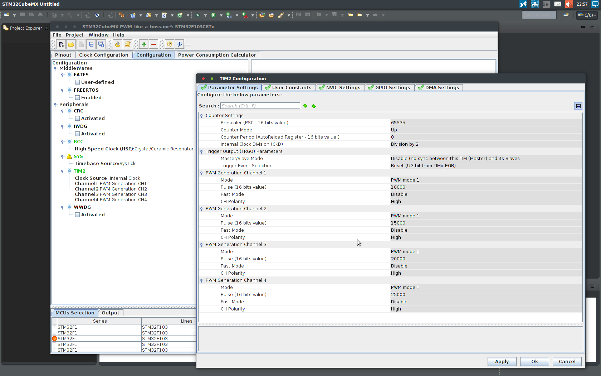Activate the IWDG peripheral checkbox
The image size is (601, 376).
[x=77, y=134]
